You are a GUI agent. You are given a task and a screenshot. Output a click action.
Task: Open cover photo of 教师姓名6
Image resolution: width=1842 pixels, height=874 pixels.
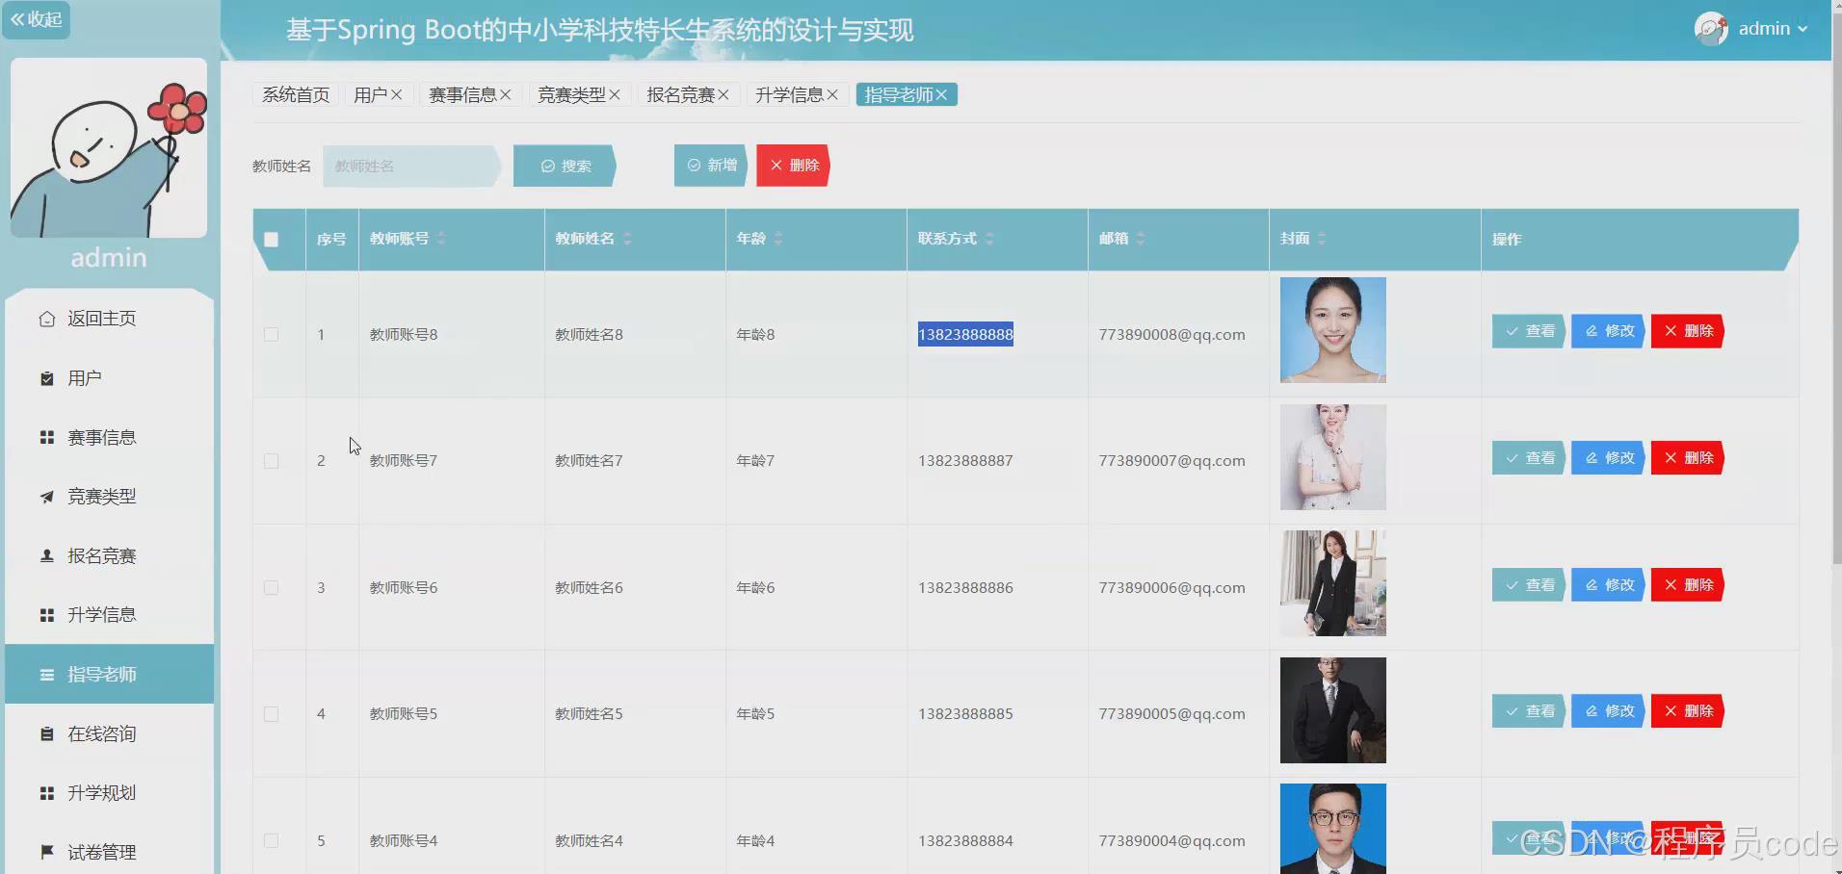[x=1333, y=583]
